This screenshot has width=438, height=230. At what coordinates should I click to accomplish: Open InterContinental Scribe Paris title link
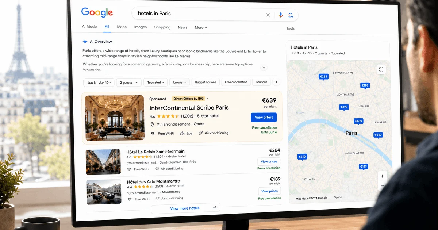(189, 108)
